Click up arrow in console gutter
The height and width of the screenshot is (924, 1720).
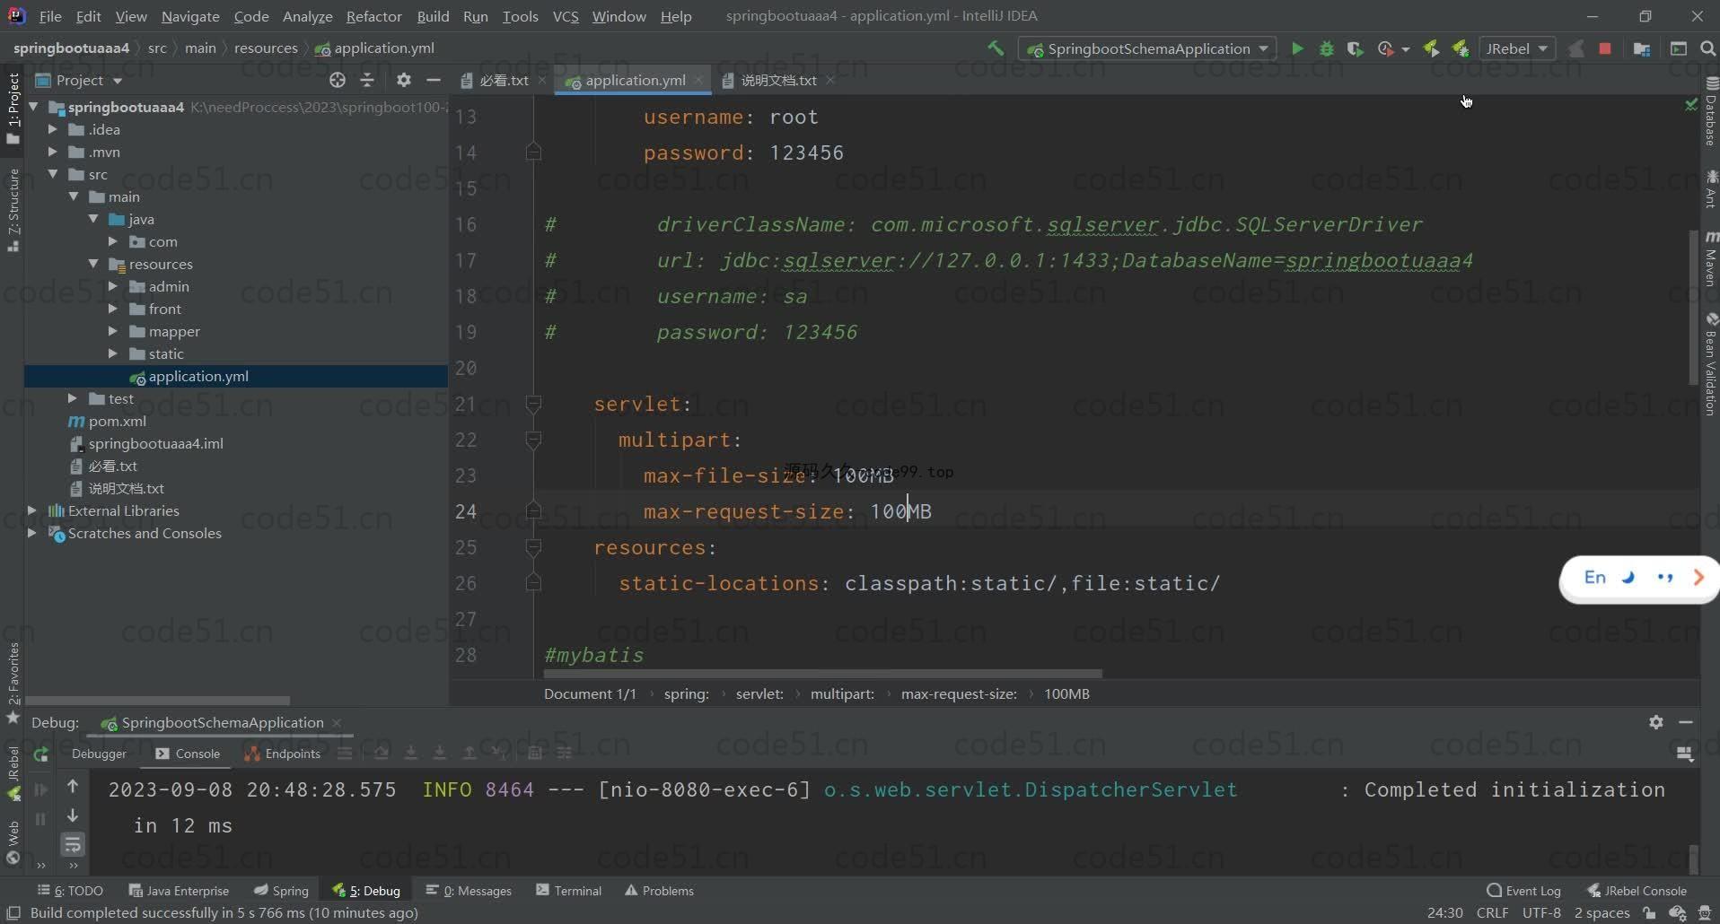click(73, 786)
